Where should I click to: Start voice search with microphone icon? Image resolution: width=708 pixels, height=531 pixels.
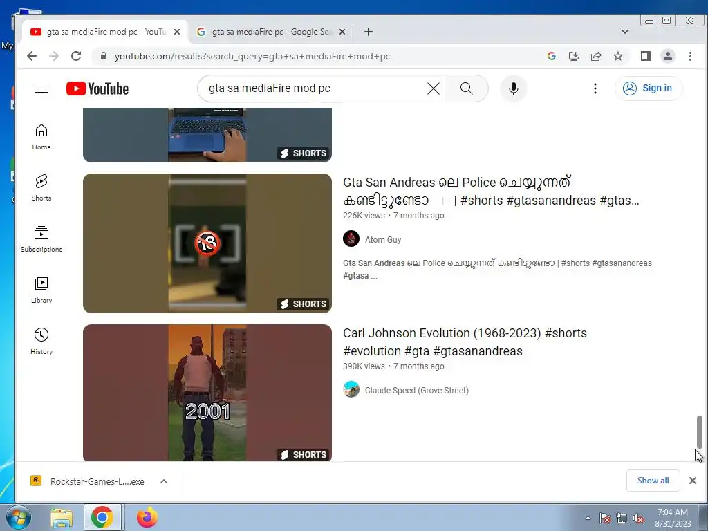pos(514,88)
